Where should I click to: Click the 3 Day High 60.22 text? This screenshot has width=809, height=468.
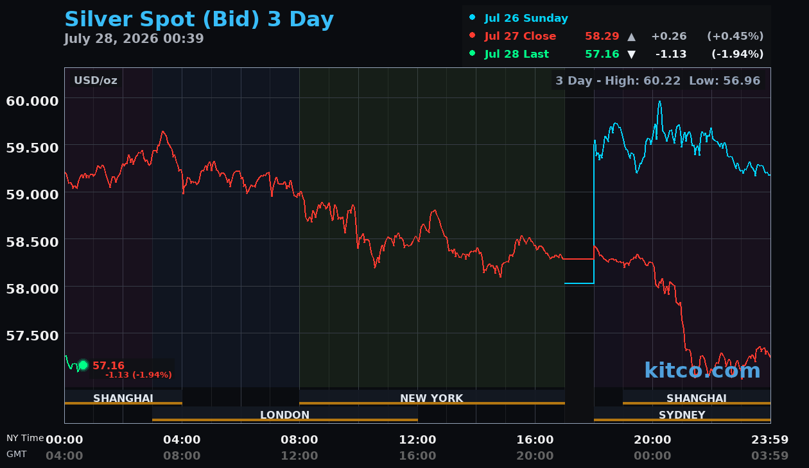click(x=618, y=81)
